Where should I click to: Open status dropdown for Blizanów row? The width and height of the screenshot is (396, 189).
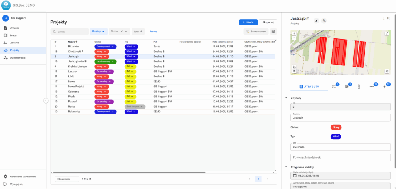coord(105,46)
